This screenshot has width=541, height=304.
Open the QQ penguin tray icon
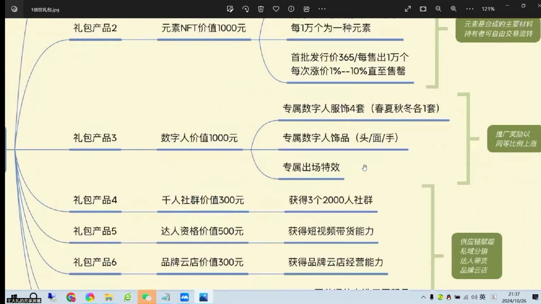click(x=449, y=297)
